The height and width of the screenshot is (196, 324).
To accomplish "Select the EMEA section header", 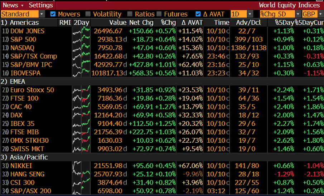I will (x=17, y=82).
